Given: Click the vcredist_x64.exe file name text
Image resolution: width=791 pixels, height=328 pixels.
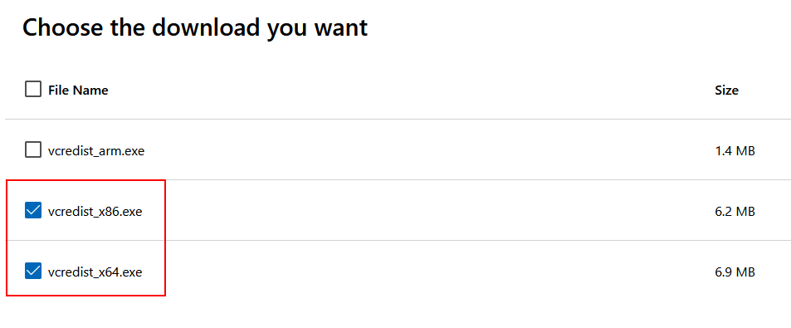Looking at the screenshot, I should pyautogui.click(x=95, y=272).
